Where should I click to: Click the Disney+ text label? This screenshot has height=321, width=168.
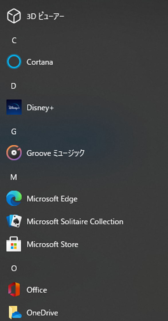pyautogui.click(x=40, y=108)
